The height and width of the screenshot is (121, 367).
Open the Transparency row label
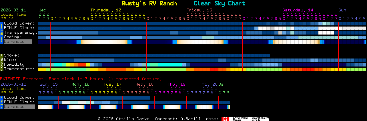point(21,33)
